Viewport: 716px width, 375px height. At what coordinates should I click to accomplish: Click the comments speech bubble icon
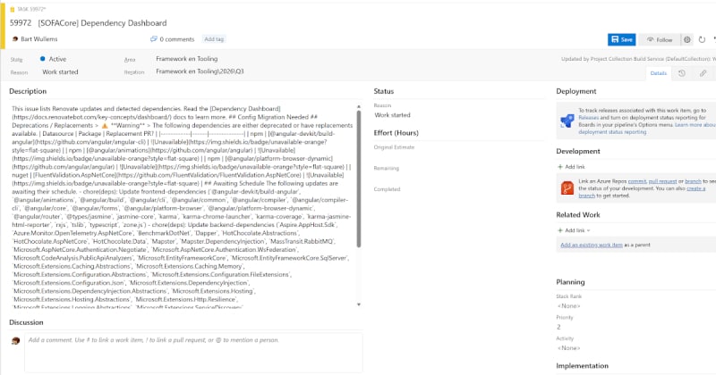point(153,39)
